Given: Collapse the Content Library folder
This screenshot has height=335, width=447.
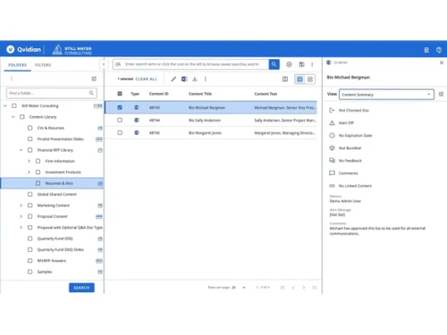Looking at the screenshot, I should coord(13,117).
